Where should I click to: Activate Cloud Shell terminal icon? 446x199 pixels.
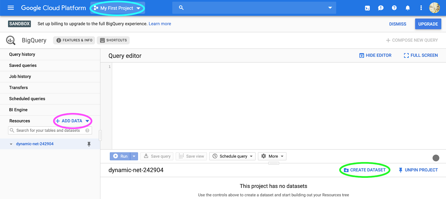[367, 8]
